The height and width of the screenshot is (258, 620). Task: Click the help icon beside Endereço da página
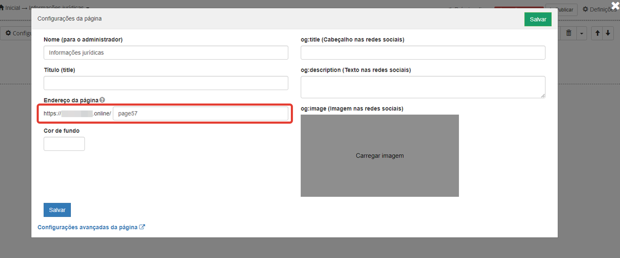coord(102,100)
